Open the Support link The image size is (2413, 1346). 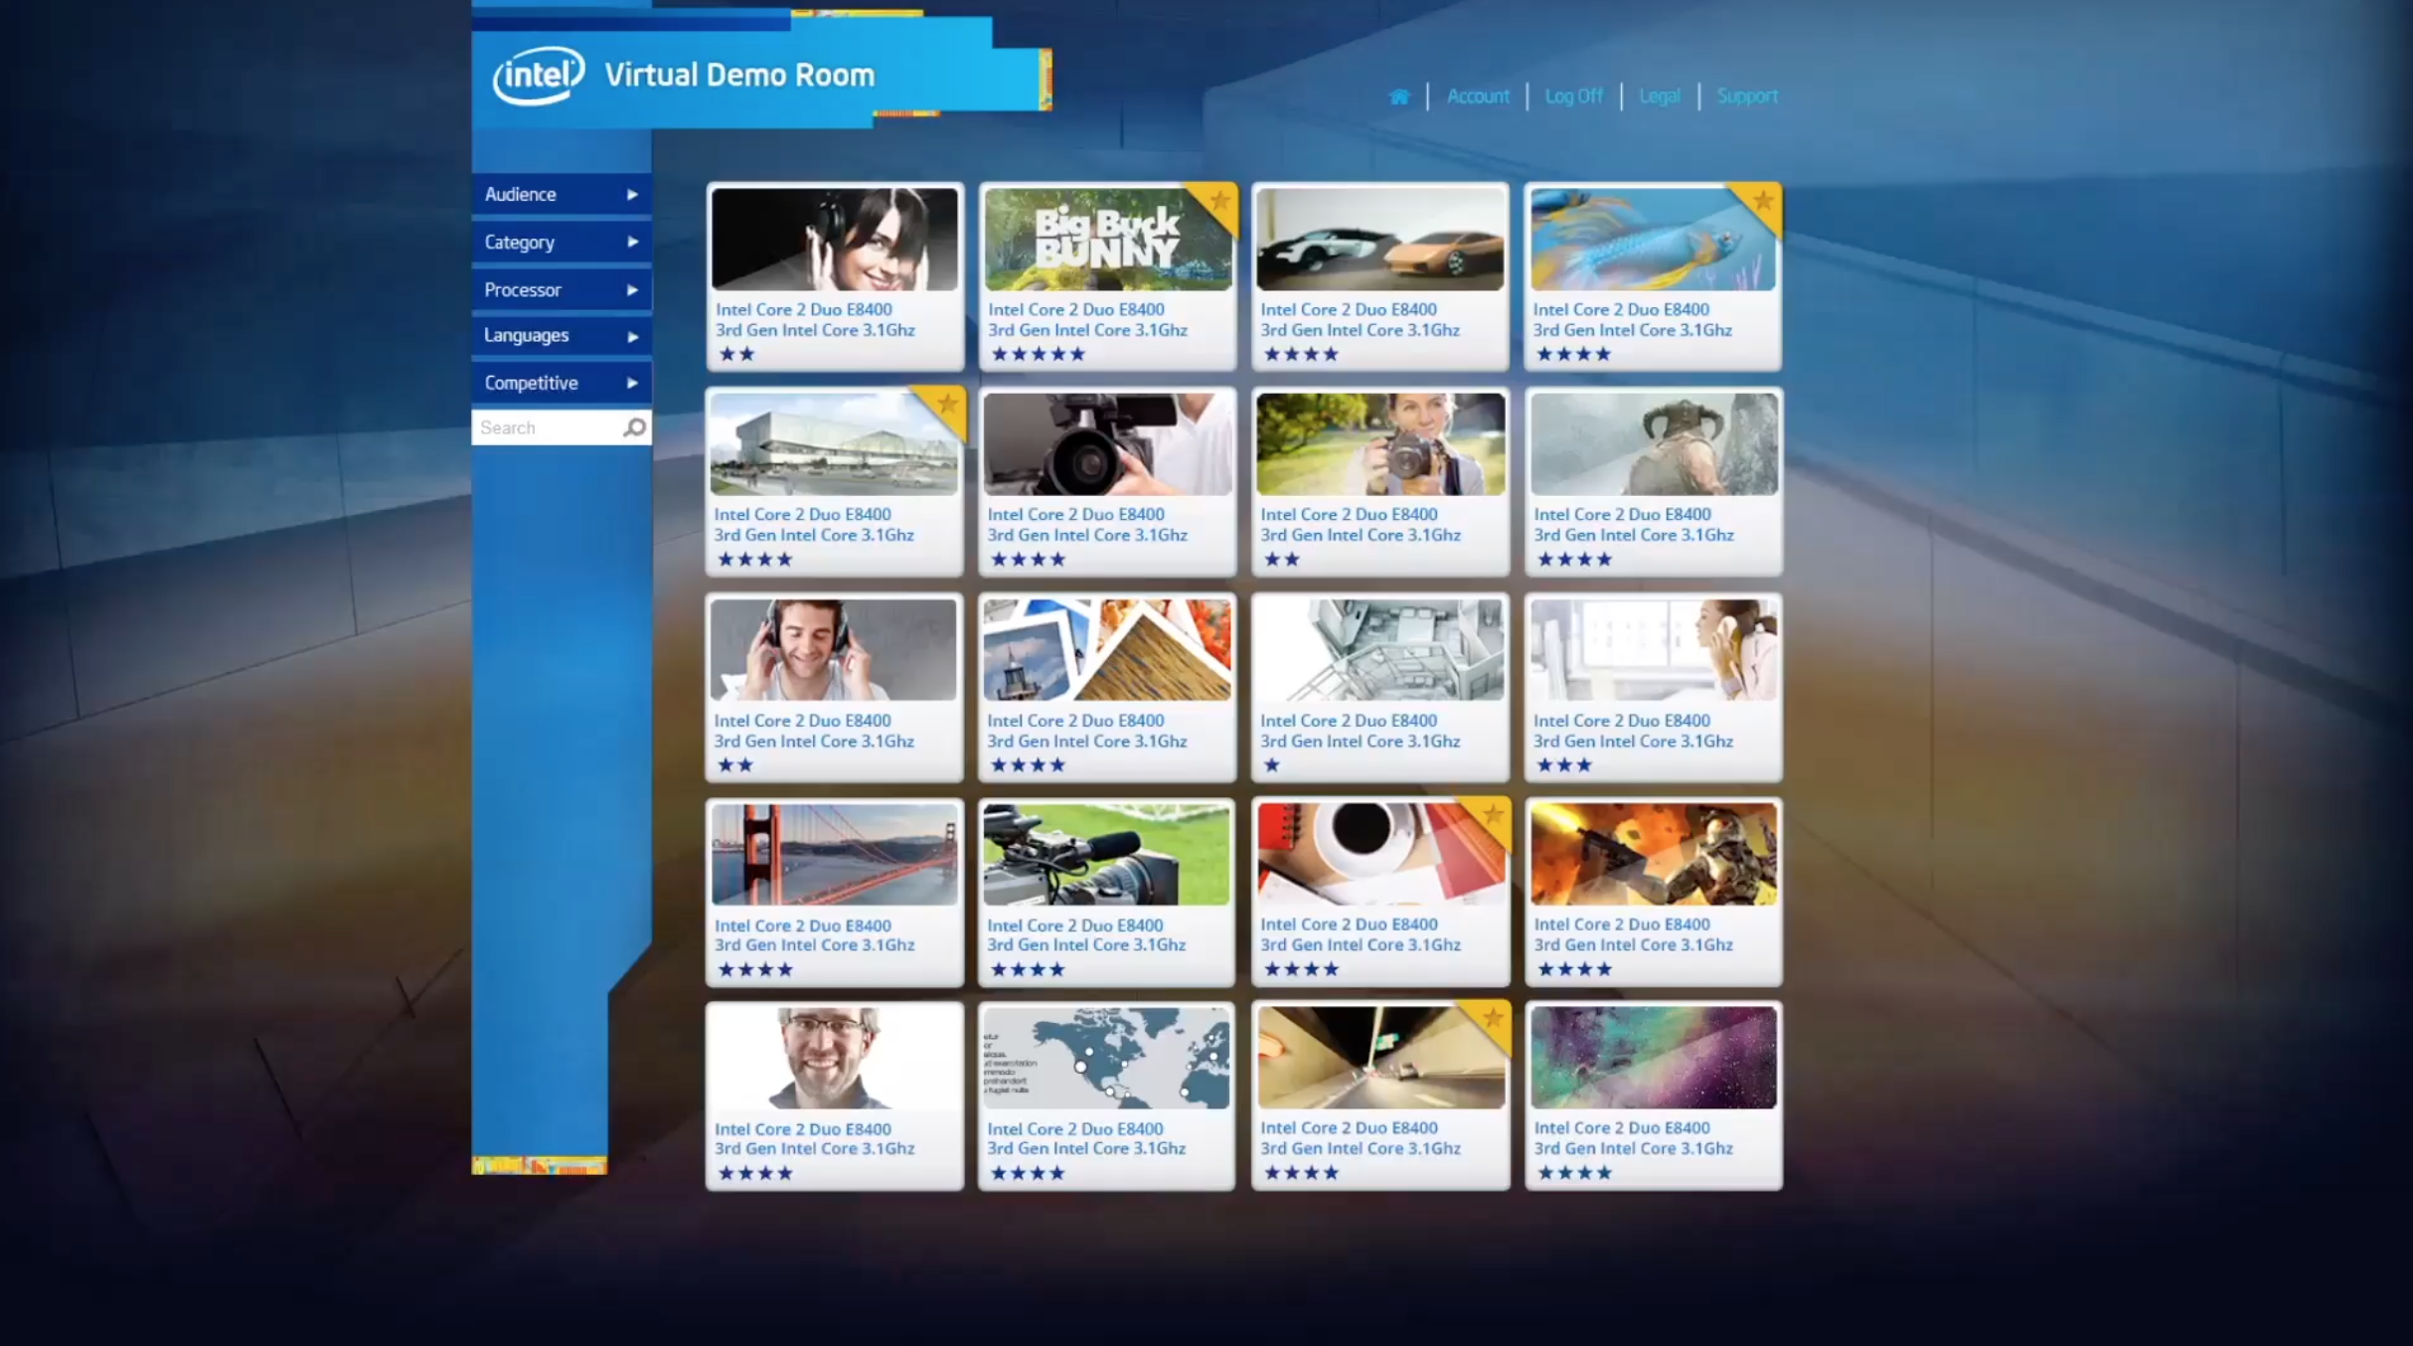coord(1746,96)
